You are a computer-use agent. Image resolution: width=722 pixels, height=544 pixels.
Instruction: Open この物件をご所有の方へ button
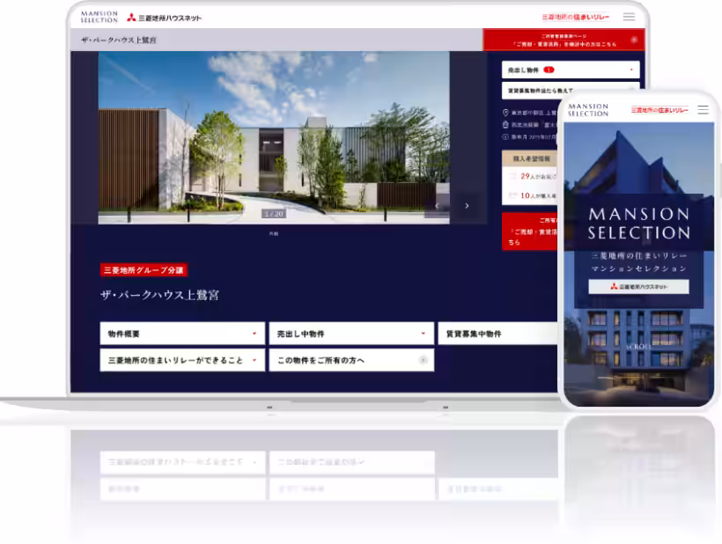click(x=351, y=360)
